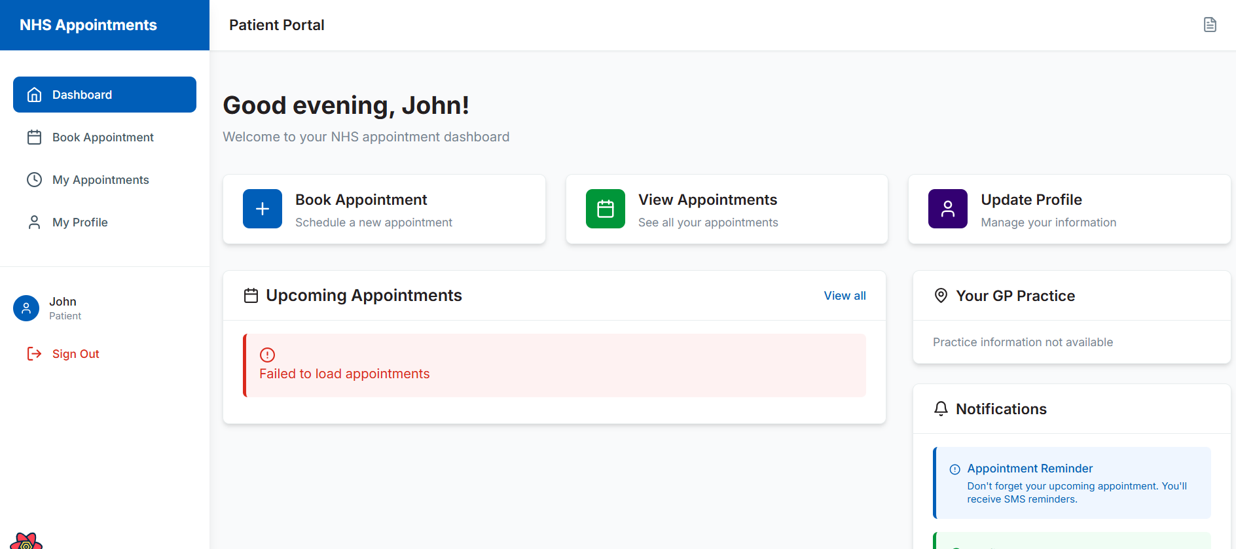Viewport: 1236px width, 549px height.
Task: Select the Book Appointment card title
Action: tap(361, 200)
